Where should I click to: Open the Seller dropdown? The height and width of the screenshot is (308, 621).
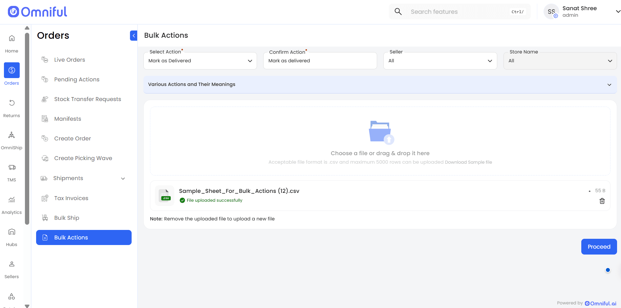click(x=440, y=61)
